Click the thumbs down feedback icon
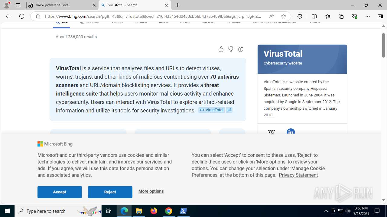The width and height of the screenshot is (387, 217). tap(231, 49)
